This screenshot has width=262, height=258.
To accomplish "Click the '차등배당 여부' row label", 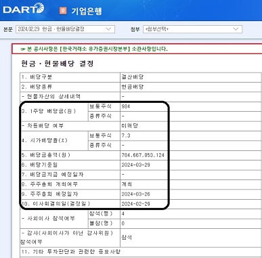I will point(43,126).
